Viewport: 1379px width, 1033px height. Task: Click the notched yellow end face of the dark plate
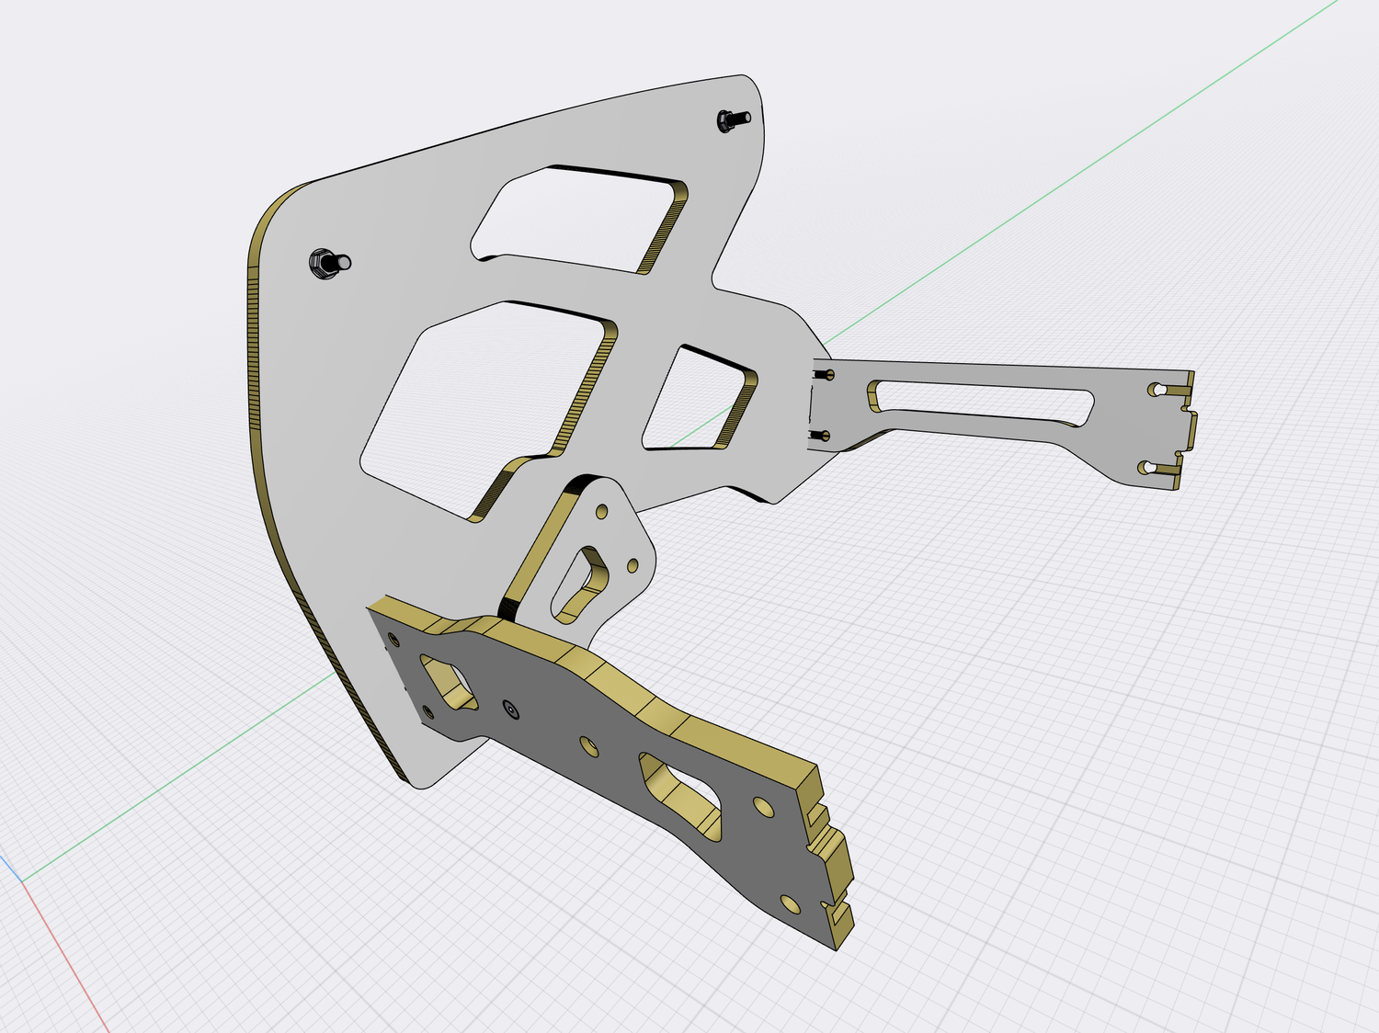[830, 855]
